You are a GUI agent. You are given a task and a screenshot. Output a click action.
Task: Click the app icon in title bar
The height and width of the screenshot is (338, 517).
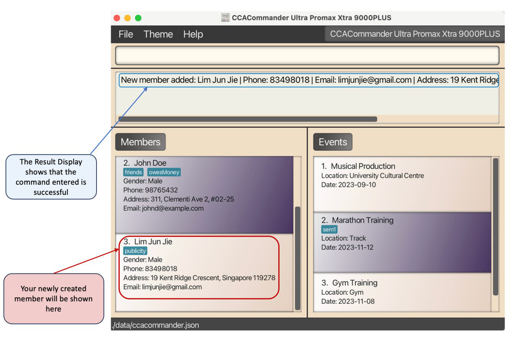(225, 18)
